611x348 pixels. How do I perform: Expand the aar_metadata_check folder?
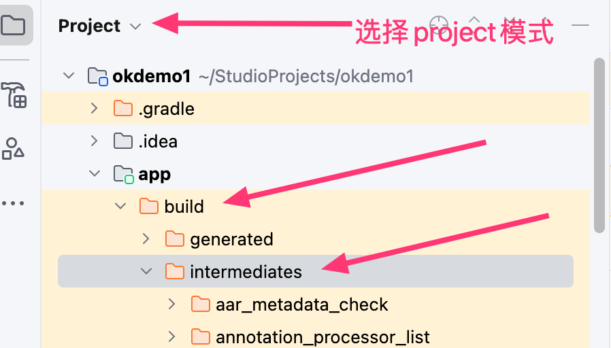pos(172,304)
